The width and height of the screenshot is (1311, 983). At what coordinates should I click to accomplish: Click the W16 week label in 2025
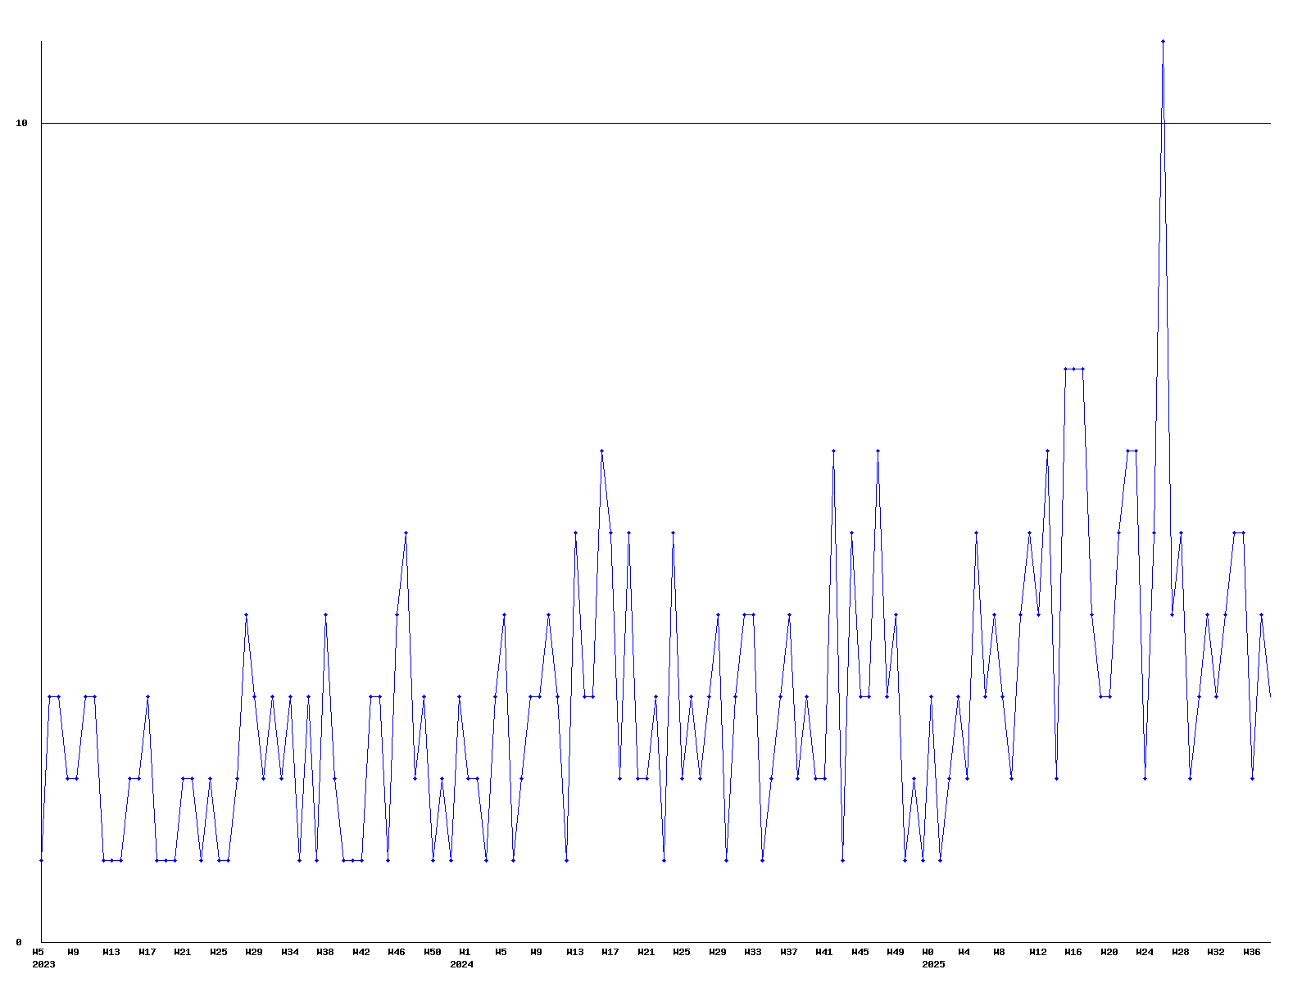(1073, 953)
